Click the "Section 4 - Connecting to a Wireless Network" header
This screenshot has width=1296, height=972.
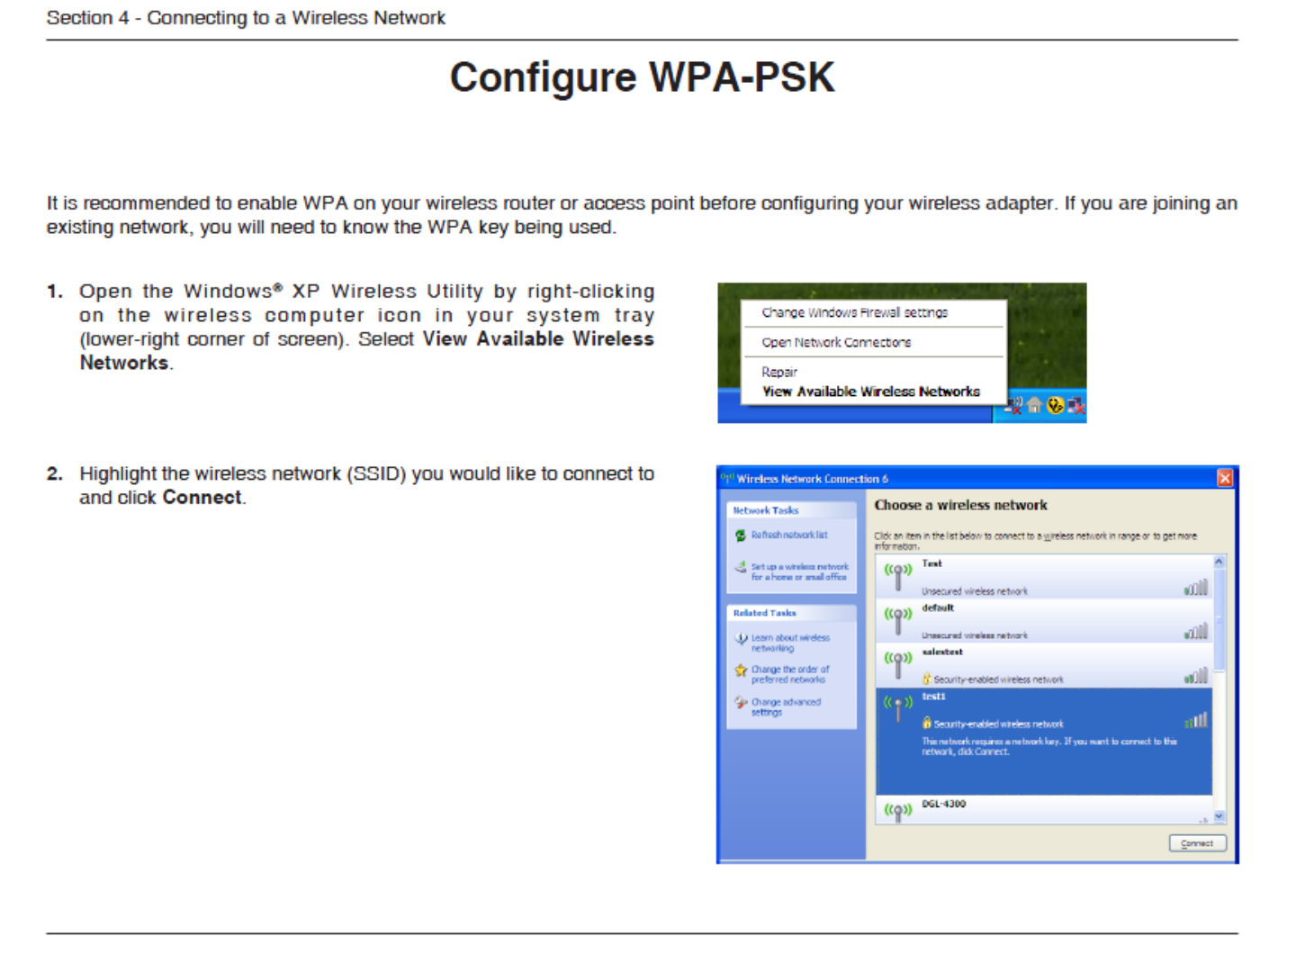click(x=246, y=18)
